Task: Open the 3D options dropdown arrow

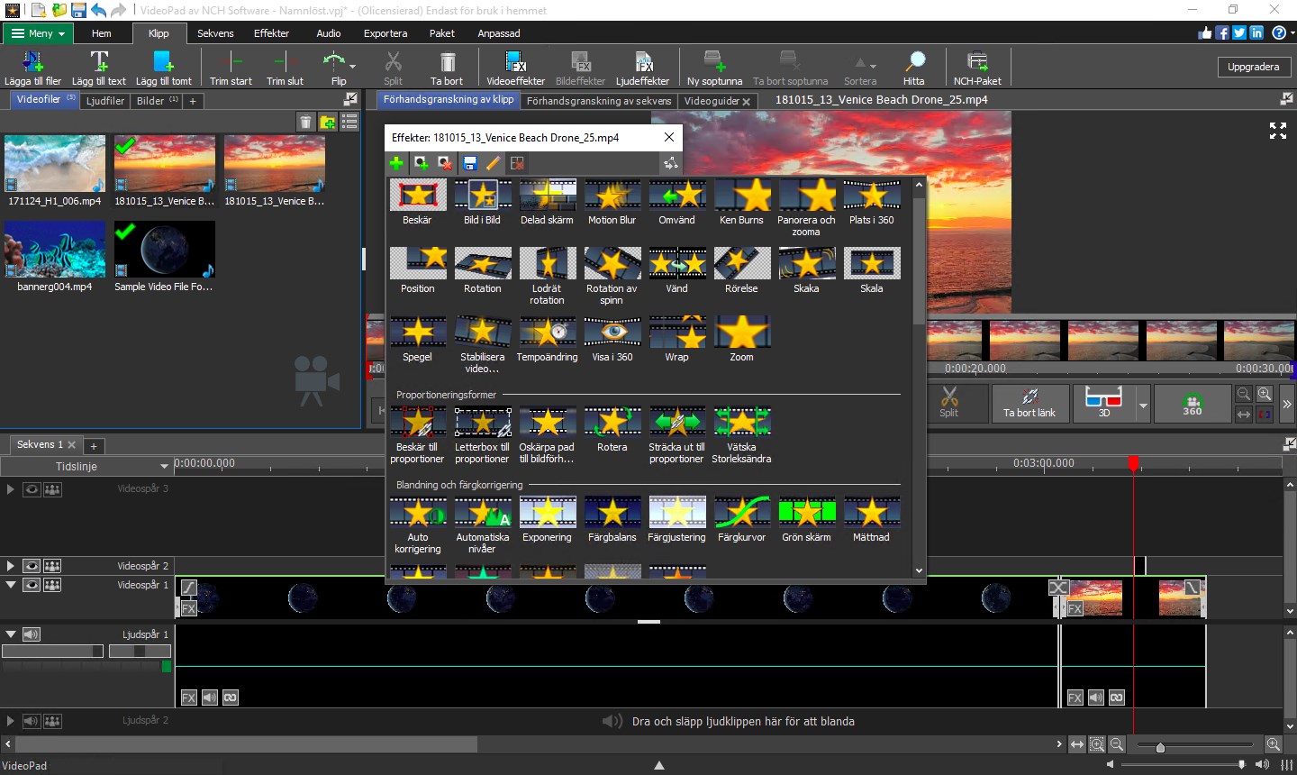Action: click(x=1143, y=405)
